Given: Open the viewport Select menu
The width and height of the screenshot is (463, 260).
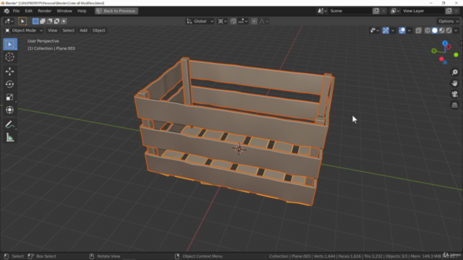Looking at the screenshot, I should coord(68,30).
